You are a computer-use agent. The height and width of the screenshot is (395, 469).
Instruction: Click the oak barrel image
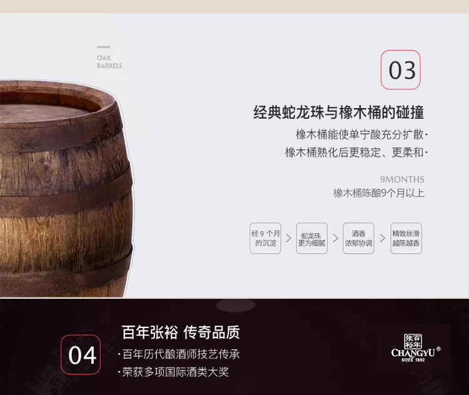pyautogui.click(x=66, y=188)
